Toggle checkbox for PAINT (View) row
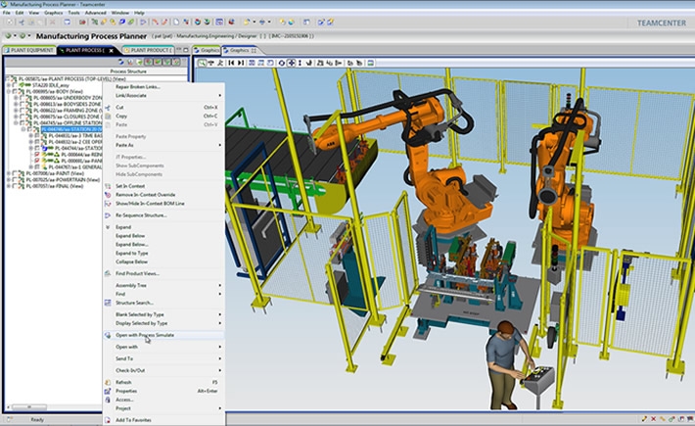 pos(15,173)
